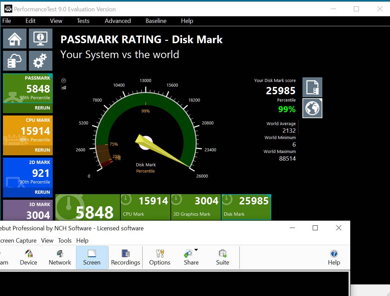Click the globe world comparison icon
The width and height of the screenshot is (390, 296).
pos(312,108)
